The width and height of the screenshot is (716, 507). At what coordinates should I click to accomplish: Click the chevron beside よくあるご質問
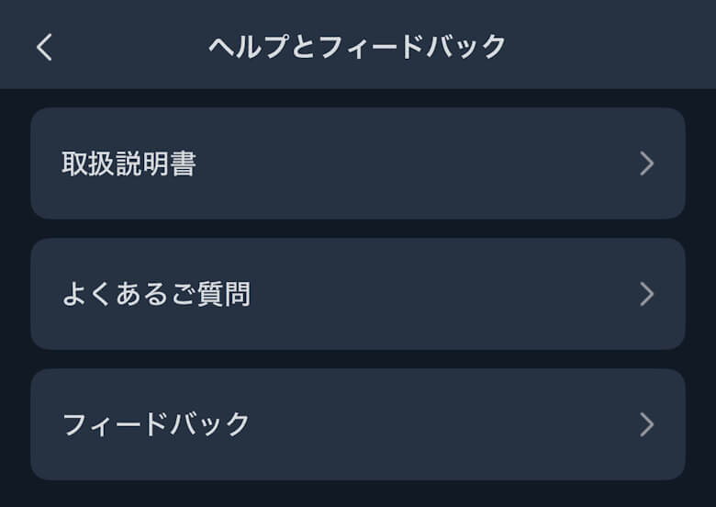(646, 294)
